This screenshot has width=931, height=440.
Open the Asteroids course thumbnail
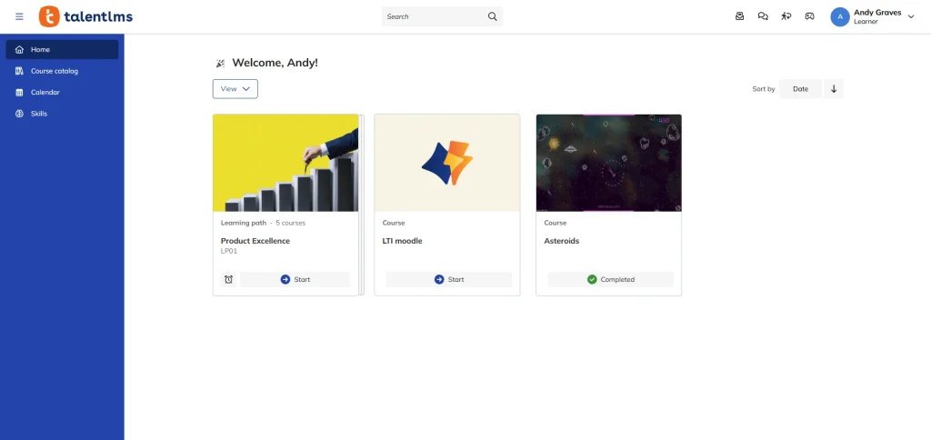point(608,163)
